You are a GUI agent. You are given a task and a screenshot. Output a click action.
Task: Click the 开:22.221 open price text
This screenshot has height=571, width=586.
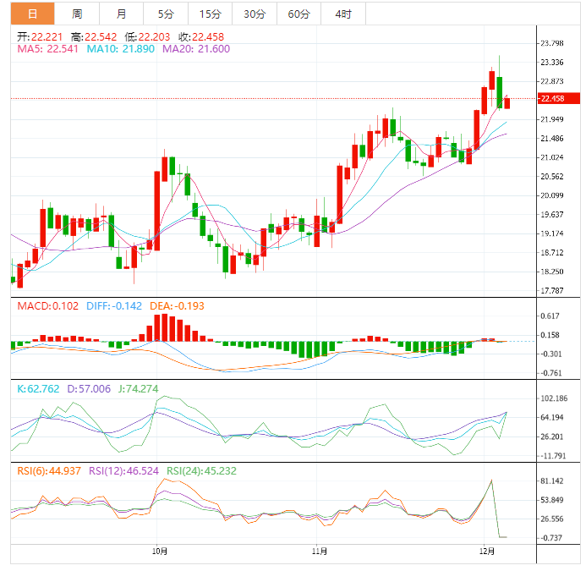(x=40, y=37)
